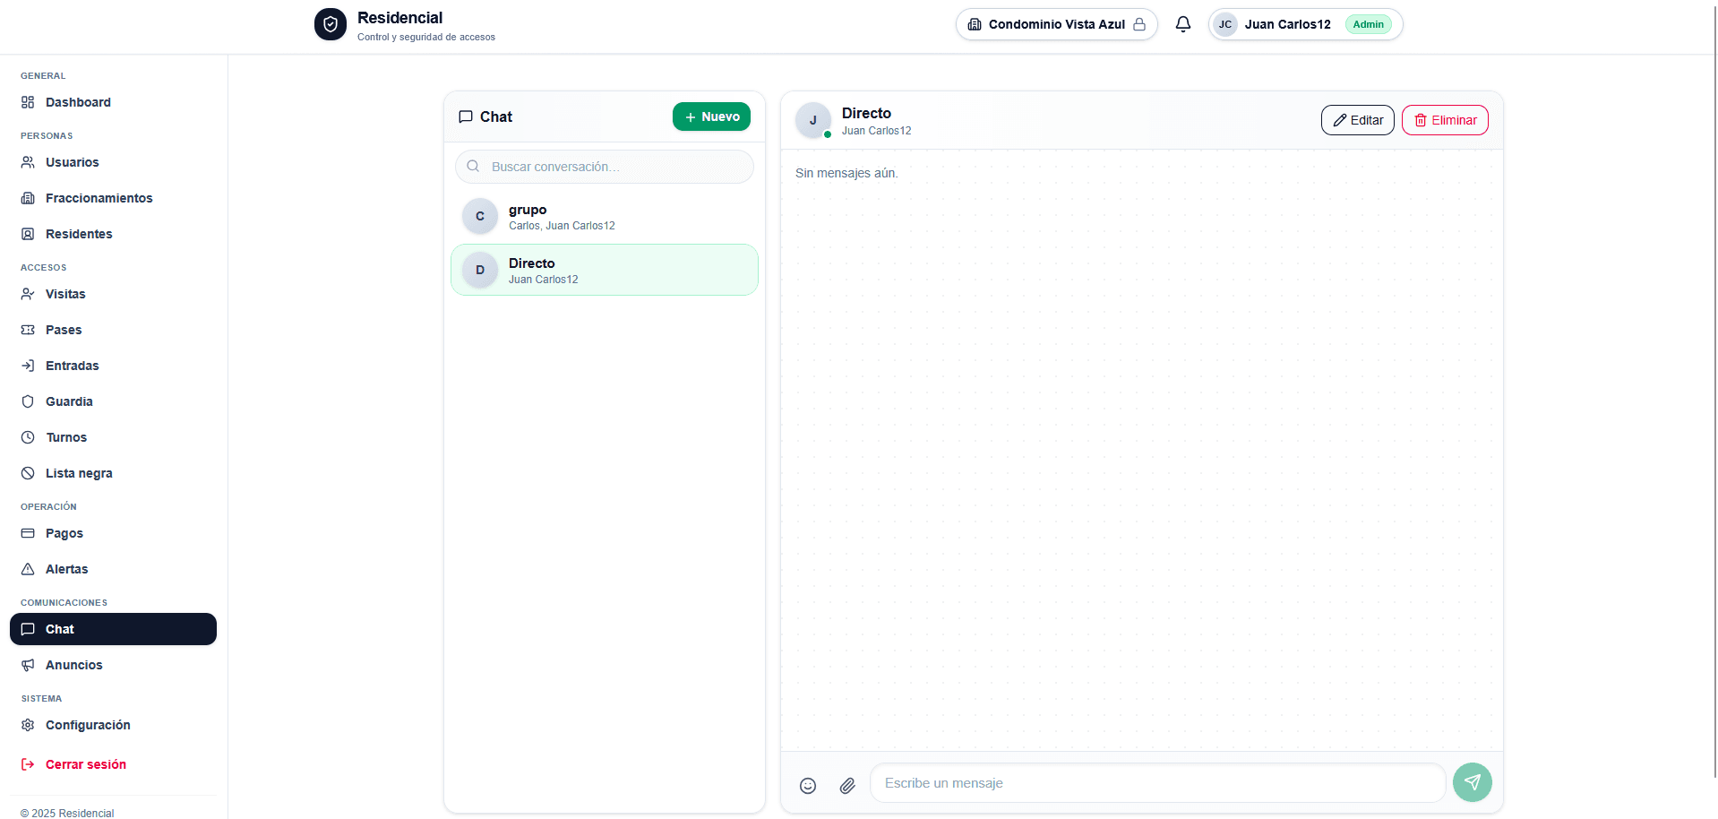Open the Juan Carlos12 account menu
Image resolution: width=1718 pixels, height=819 pixels.
coord(1287,24)
